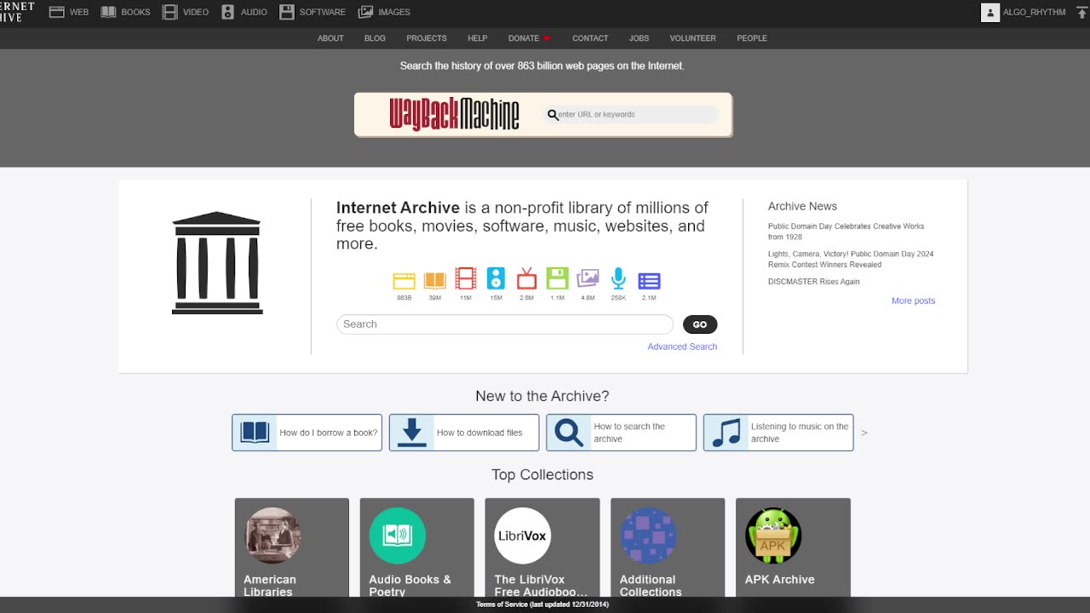Read Public Domain Day 1928 news post

pos(846,232)
